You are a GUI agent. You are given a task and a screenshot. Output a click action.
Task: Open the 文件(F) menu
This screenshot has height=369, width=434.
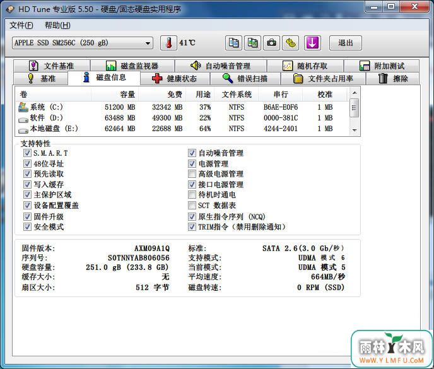[21, 25]
